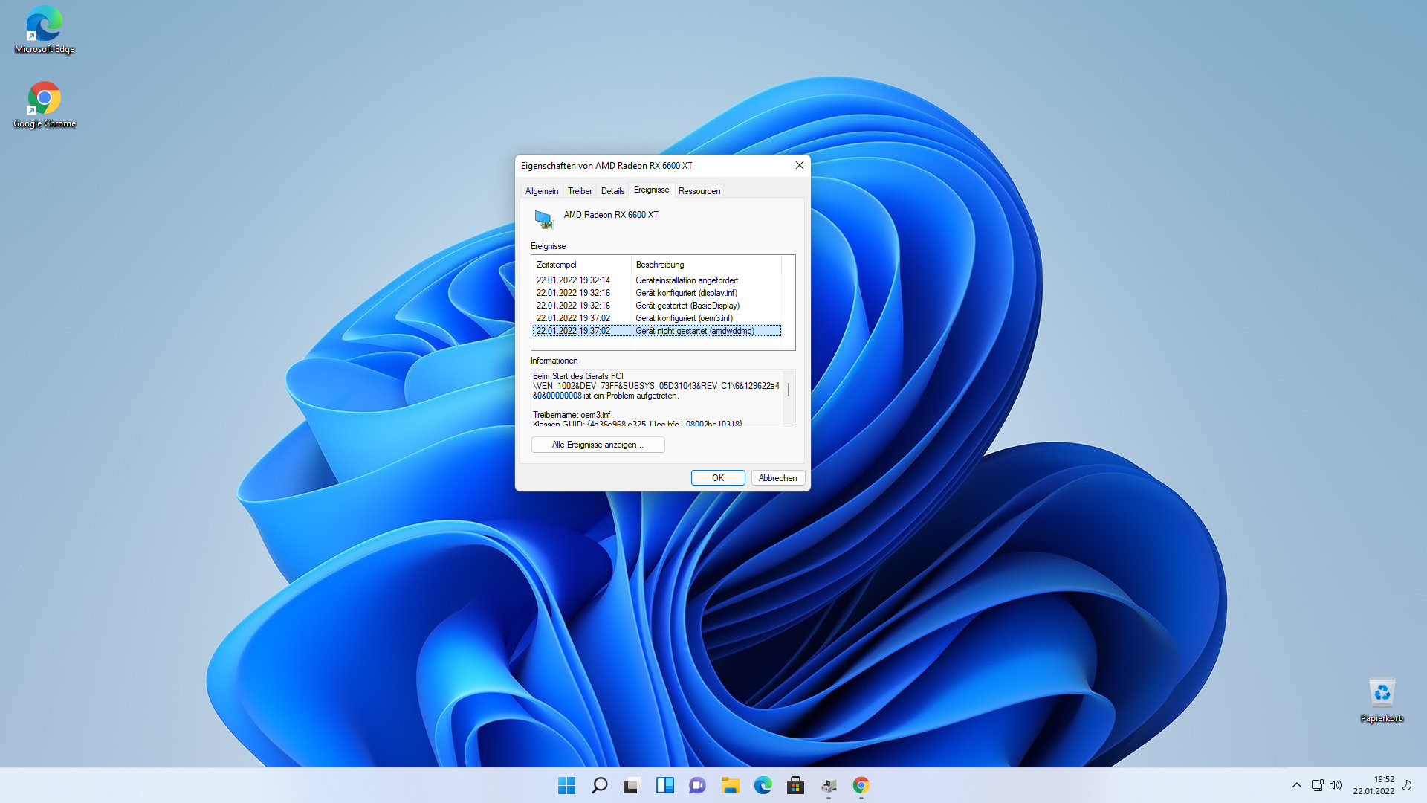Open Microsoft Edge desktop shortcut
The image size is (1427, 803).
tap(44, 30)
